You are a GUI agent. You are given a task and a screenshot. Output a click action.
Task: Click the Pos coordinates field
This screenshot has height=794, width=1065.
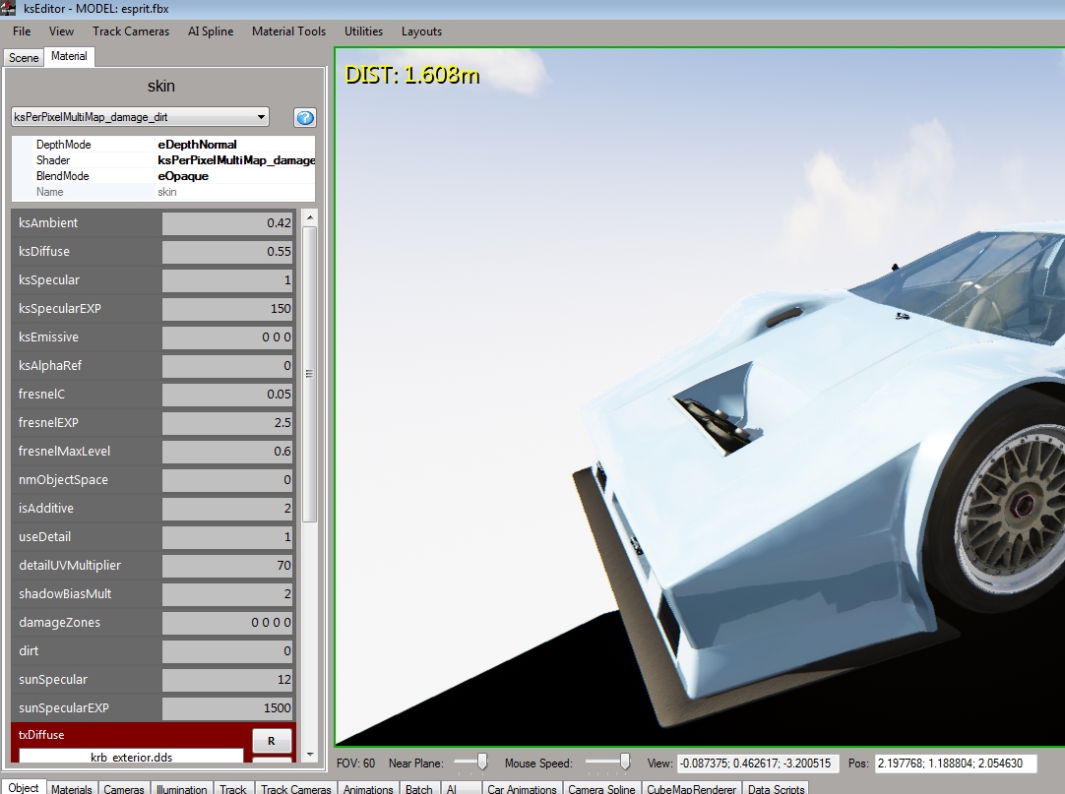(956, 763)
